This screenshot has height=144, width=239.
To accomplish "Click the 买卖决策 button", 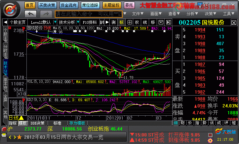I will pyautogui.click(x=47, y=5).
